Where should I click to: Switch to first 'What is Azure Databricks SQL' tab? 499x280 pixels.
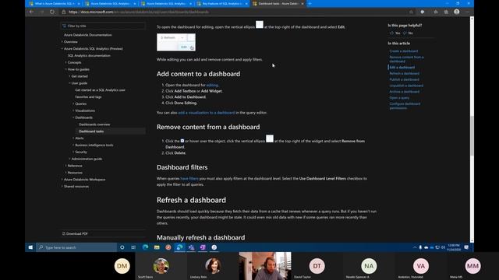click(55, 3)
